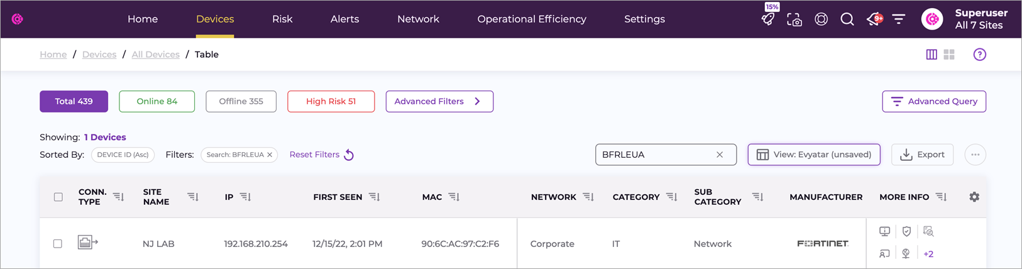Expand Advanced Filters panel
1022x269 pixels.
pos(439,101)
